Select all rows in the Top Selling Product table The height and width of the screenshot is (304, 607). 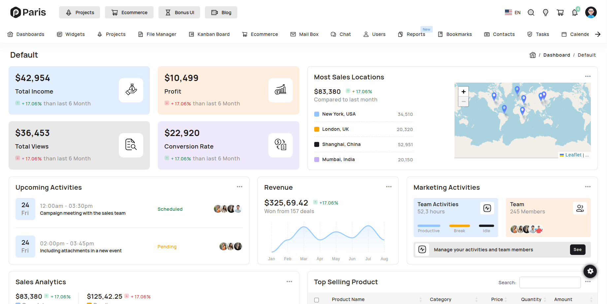click(317, 299)
